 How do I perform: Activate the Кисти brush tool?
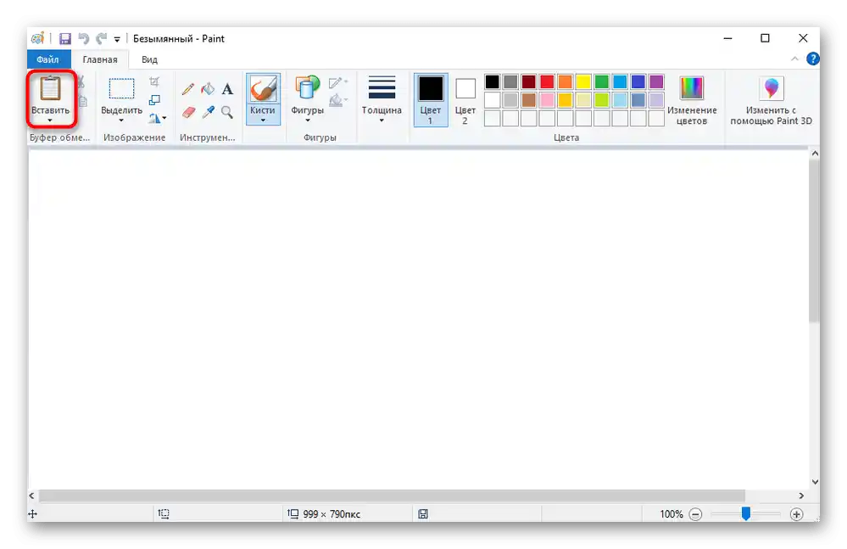[x=263, y=88]
